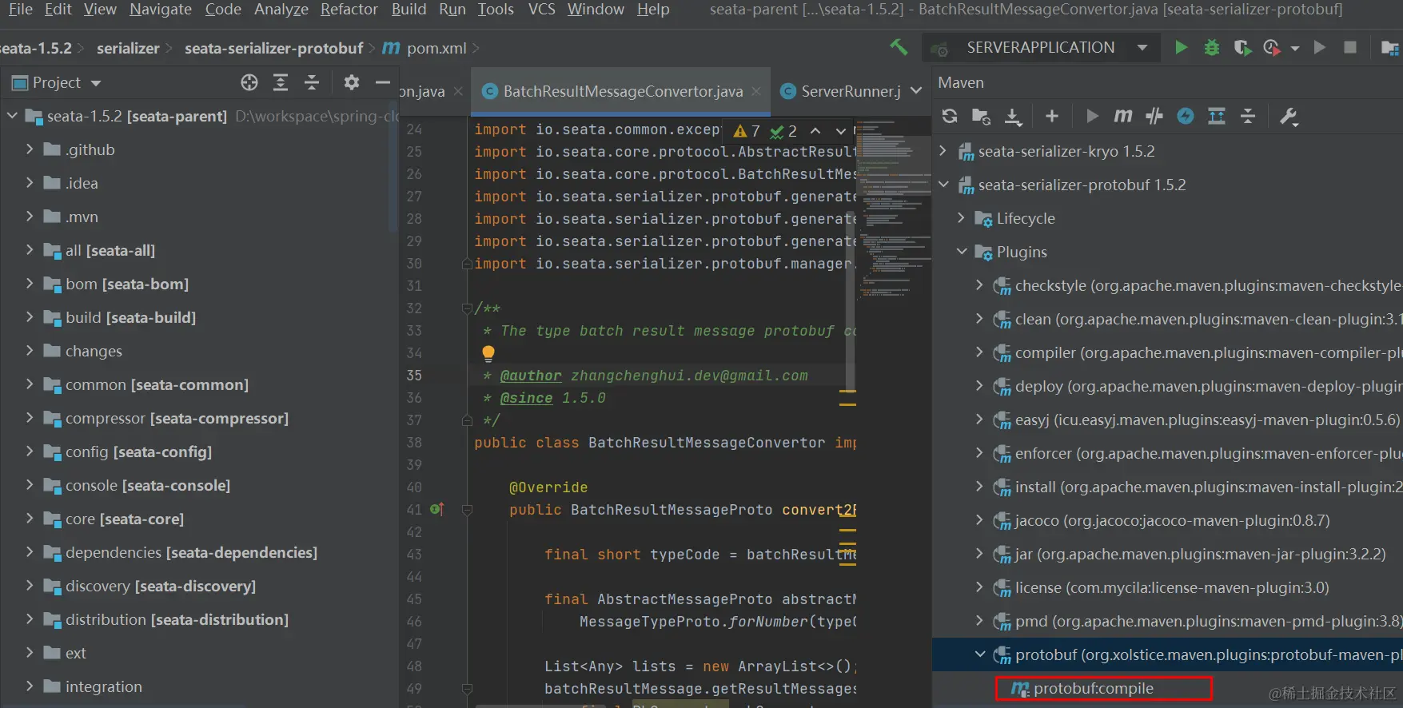Add Maven project with plus icon
This screenshot has width=1403, height=708.
[1052, 116]
